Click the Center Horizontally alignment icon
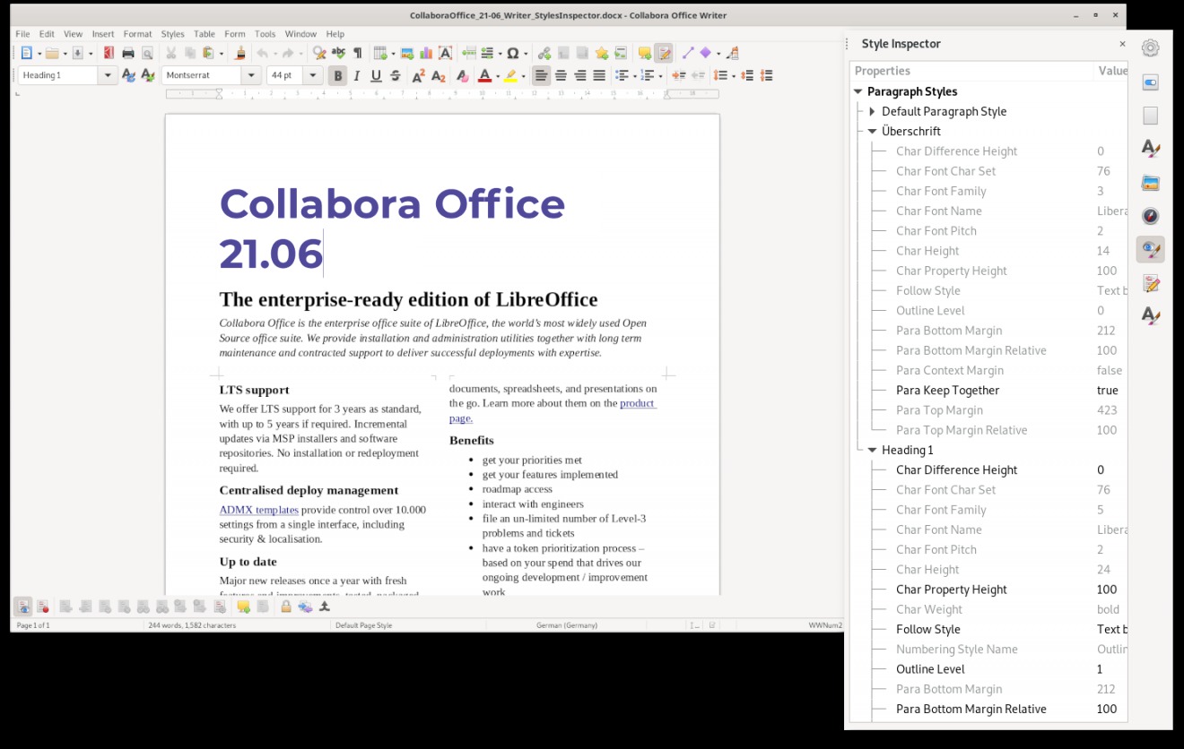The width and height of the screenshot is (1184, 749). point(561,76)
